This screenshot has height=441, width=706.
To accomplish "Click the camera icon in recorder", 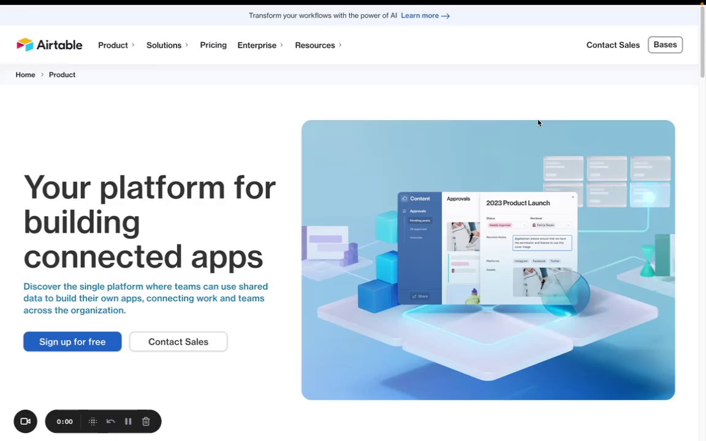I will (25, 421).
